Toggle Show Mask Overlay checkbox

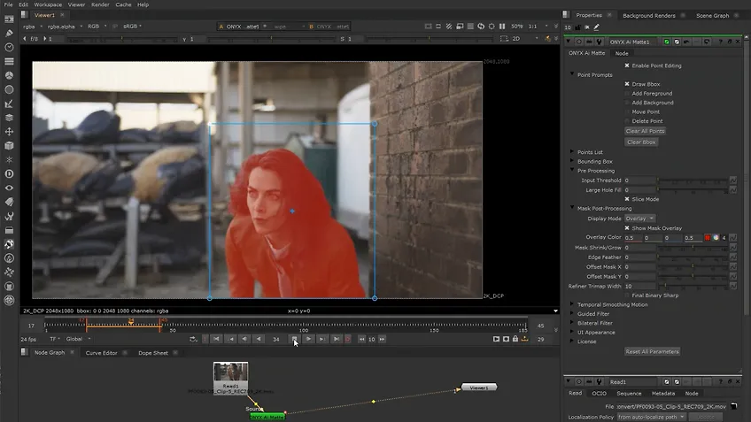(x=627, y=228)
